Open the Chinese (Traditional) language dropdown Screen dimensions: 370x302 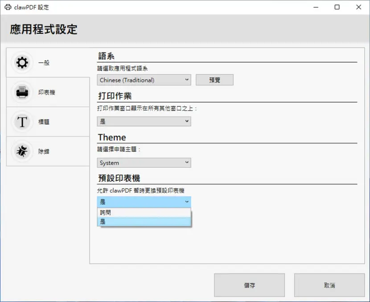(144, 80)
